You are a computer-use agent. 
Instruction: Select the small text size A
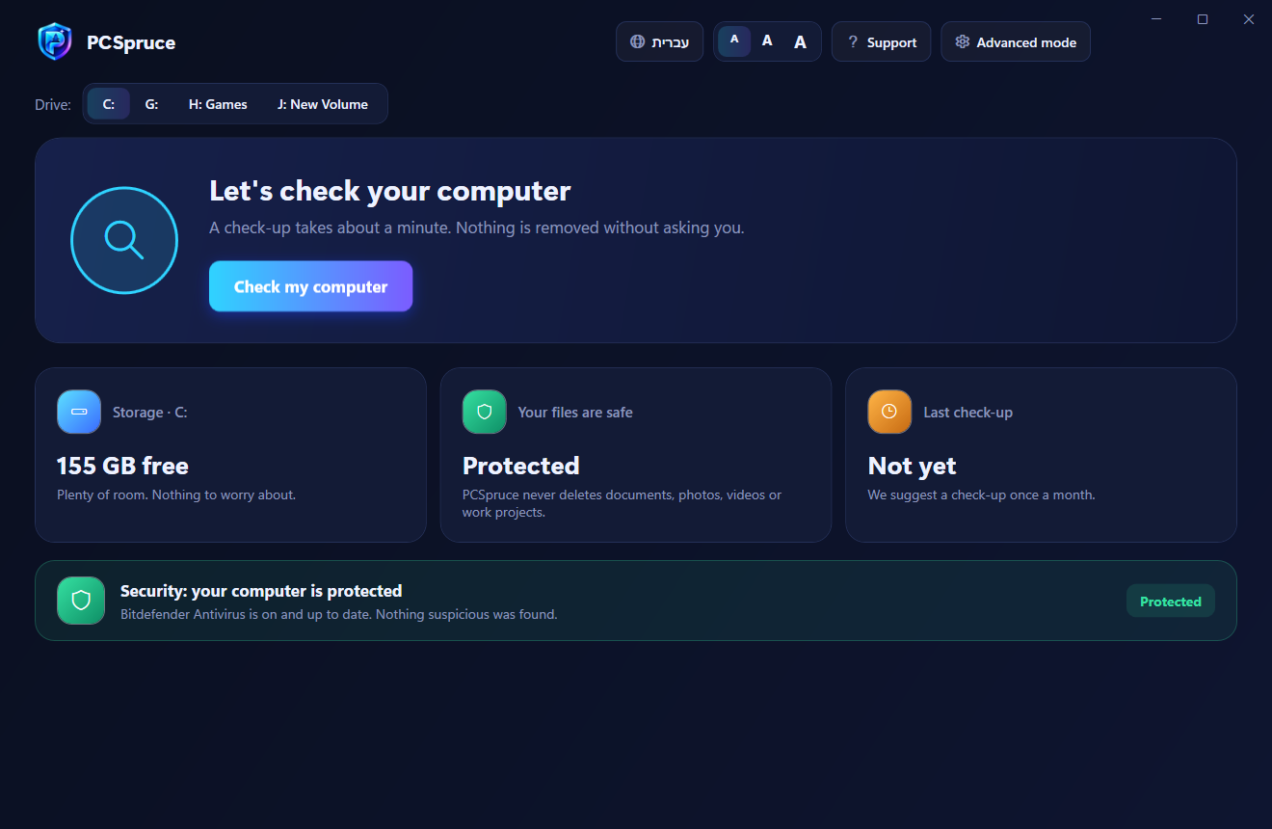click(734, 40)
